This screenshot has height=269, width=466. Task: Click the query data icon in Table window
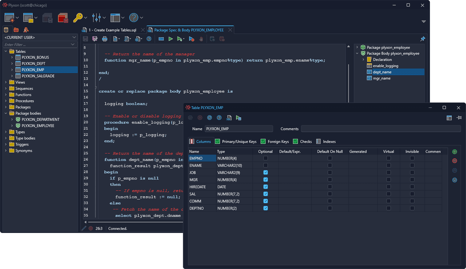pos(238,118)
